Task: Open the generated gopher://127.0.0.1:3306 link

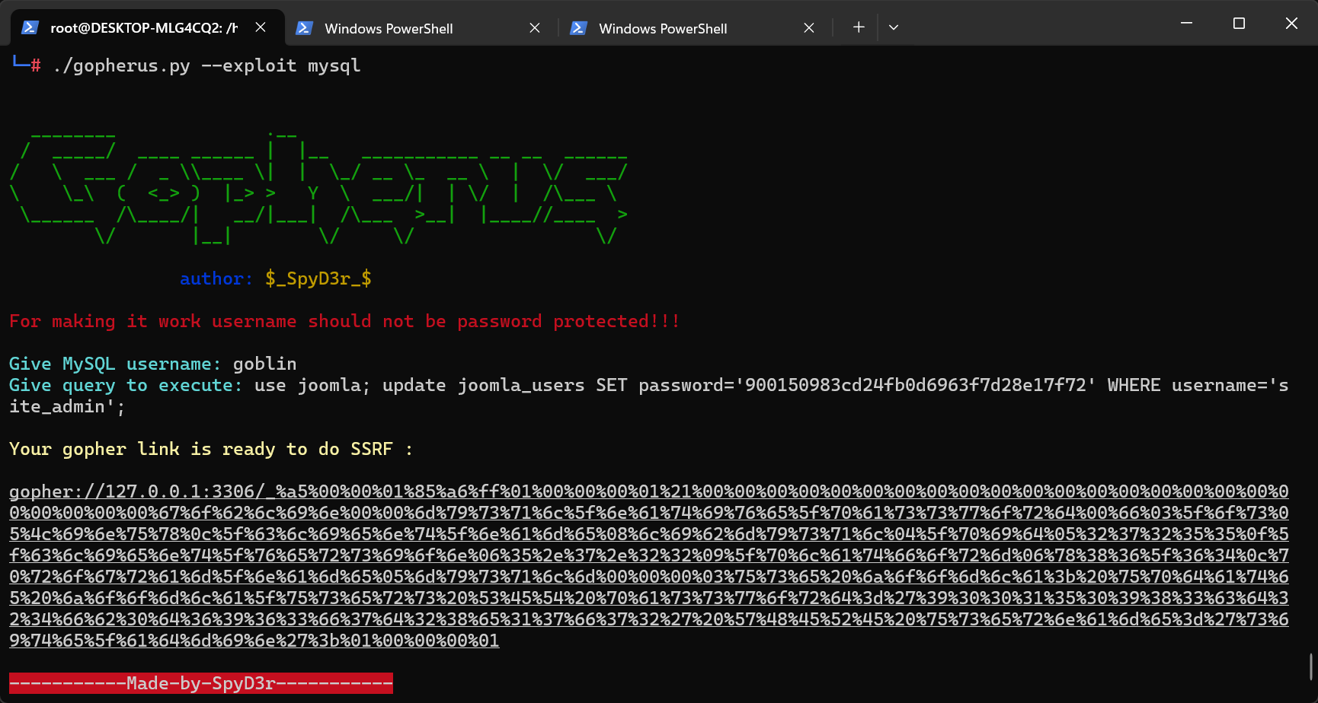Action: tap(649, 566)
